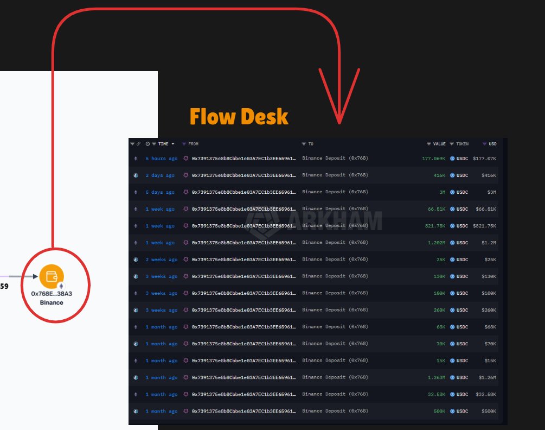Open sender address 0x7391375e… on $416K row
Screen dimensions: 545x430
pyautogui.click(x=243, y=175)
